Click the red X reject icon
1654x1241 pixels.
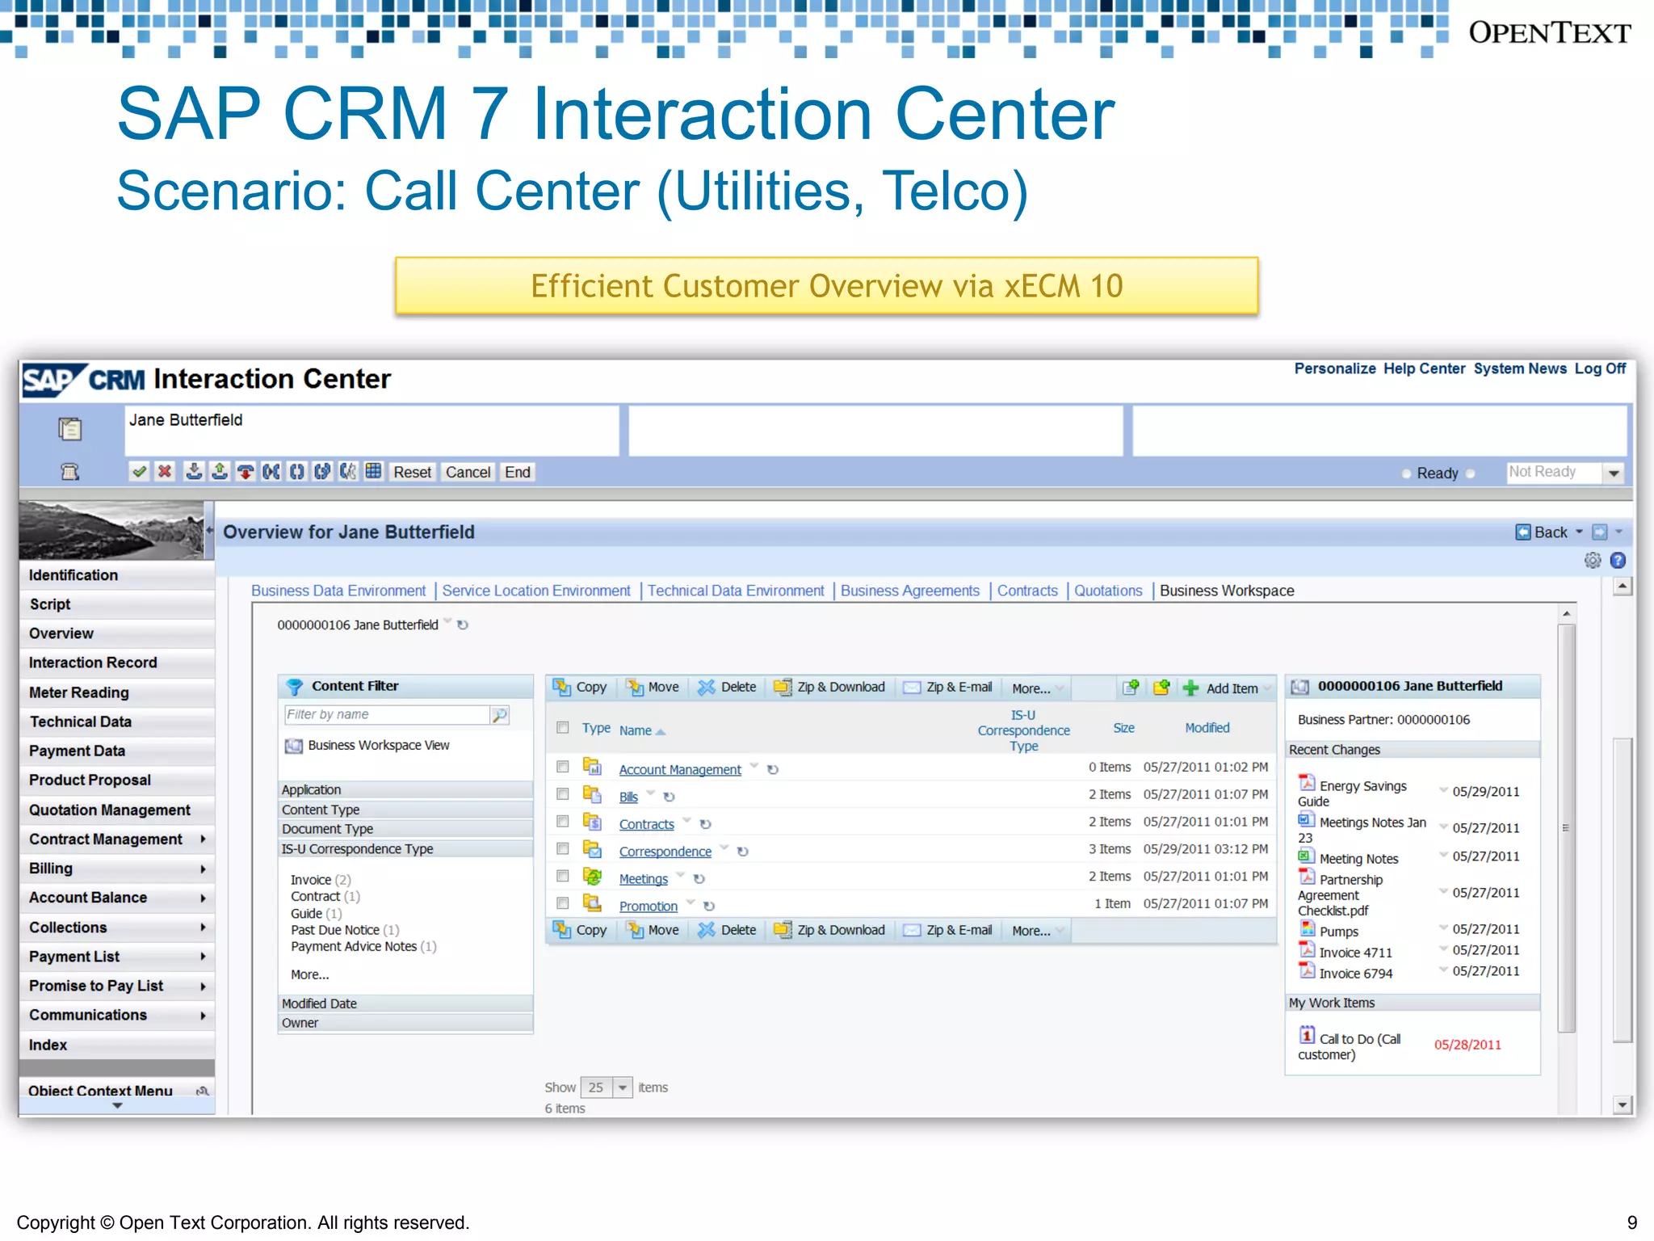pyautogui.click(x=165, y=472)
